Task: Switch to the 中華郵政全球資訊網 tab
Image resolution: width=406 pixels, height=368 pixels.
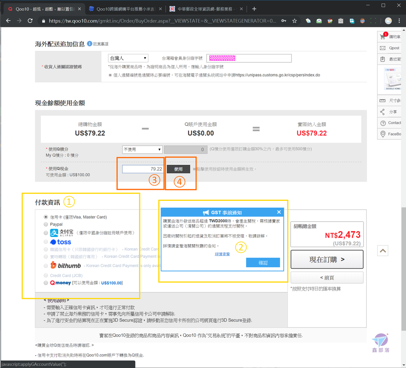Action: point(206,9)
